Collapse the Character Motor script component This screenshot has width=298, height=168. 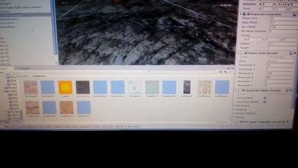pyautogui.click(x=236, y=90)
